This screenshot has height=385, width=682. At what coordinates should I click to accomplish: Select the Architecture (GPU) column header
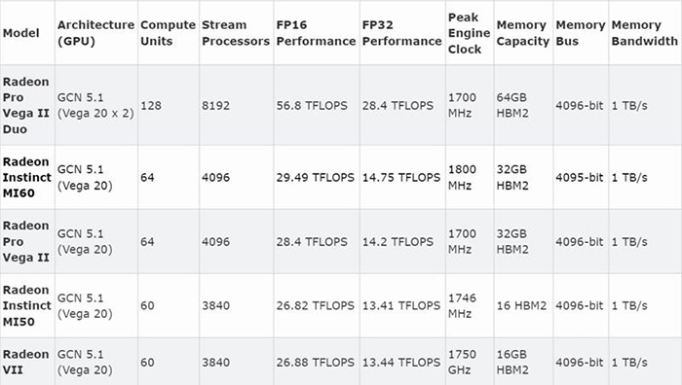[95, 33]
